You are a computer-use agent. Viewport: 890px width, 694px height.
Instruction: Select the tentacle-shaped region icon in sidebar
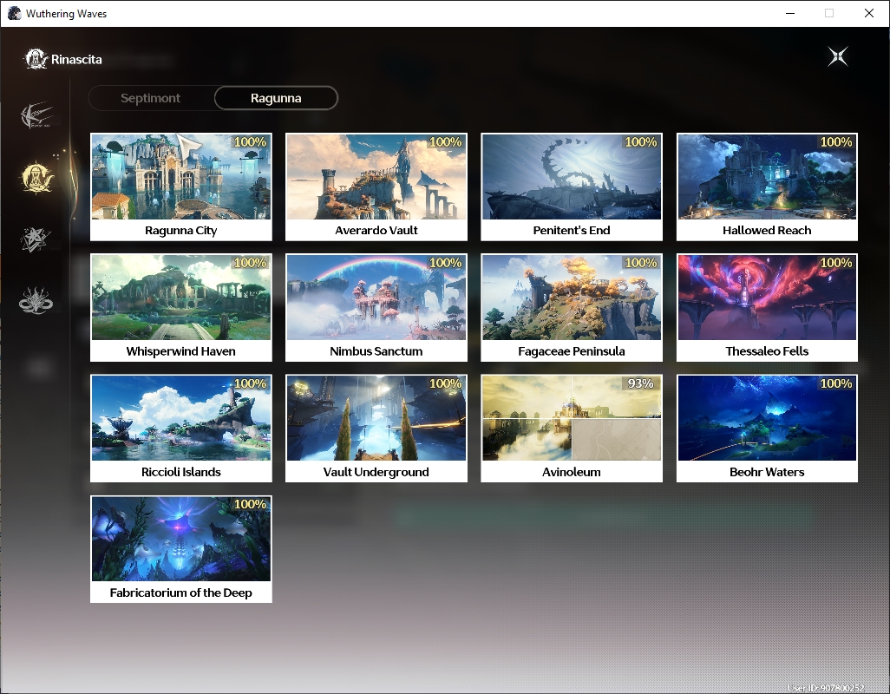click(x=36, y=301)
